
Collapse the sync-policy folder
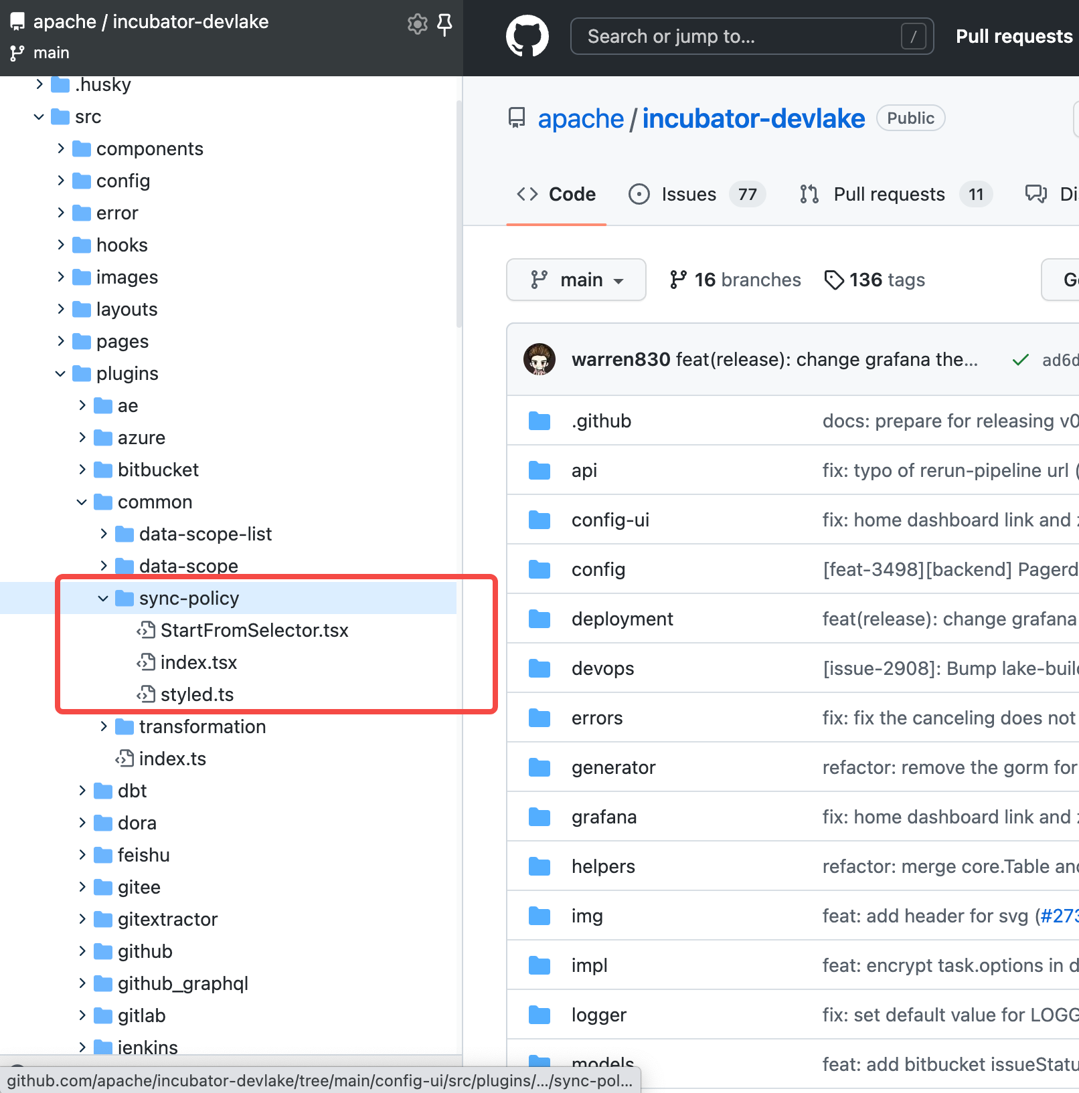coord(103,598)
